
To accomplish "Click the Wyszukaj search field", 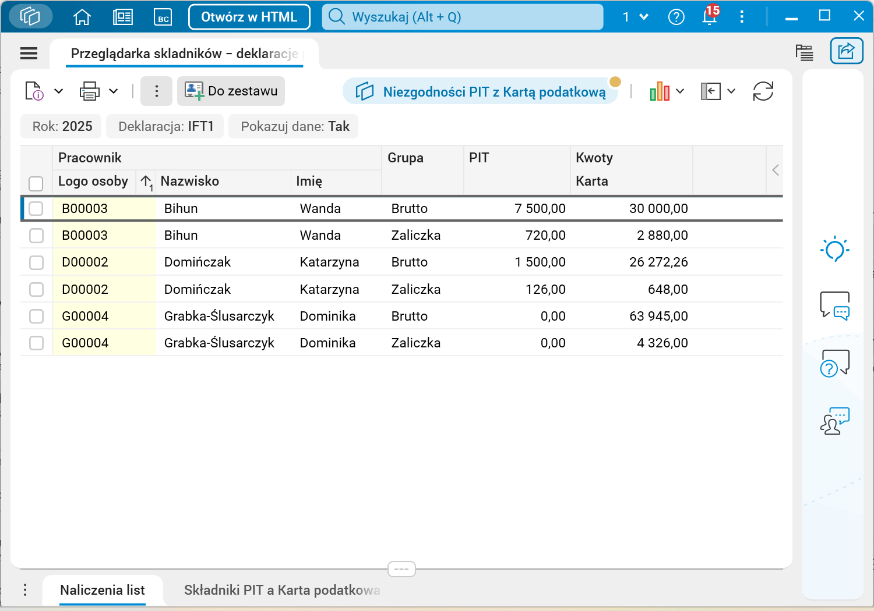I will [463, 17].
